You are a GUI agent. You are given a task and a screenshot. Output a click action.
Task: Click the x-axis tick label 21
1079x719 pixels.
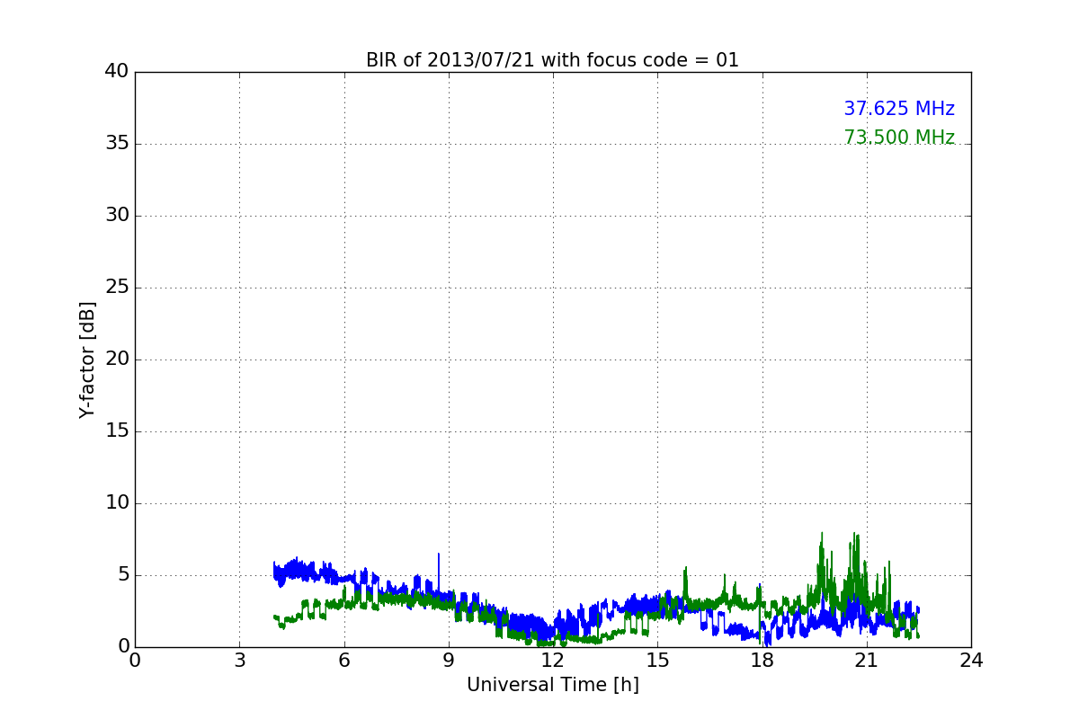867,660
